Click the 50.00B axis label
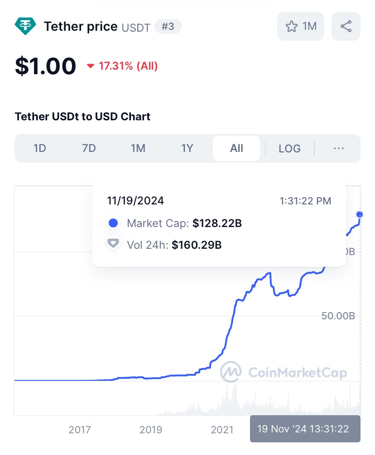 click(338, 316)
